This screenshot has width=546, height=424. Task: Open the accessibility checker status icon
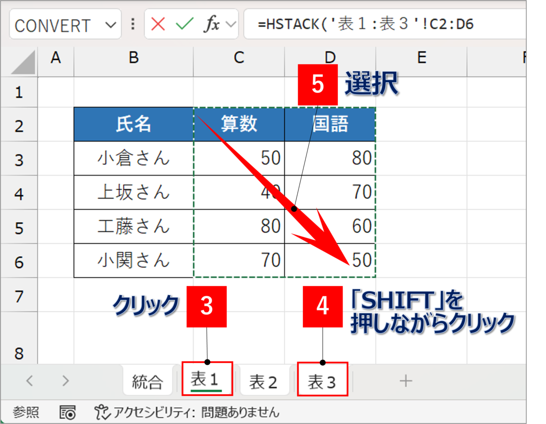coord(102,413)
